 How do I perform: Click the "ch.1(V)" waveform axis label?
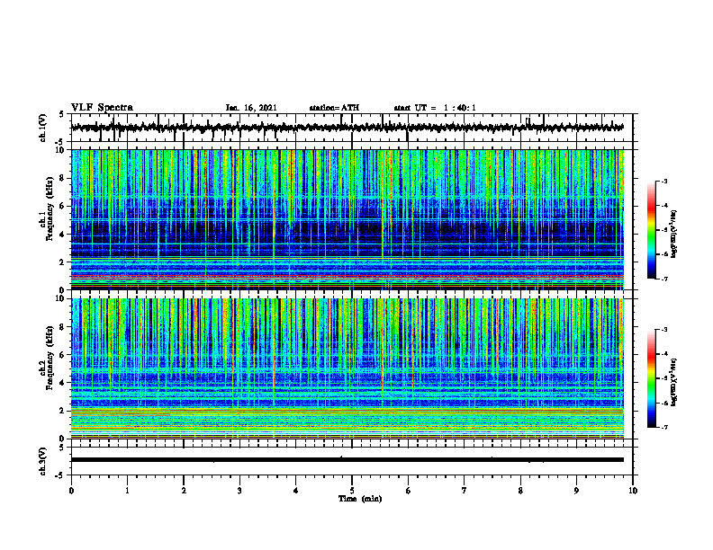point(42,128)
